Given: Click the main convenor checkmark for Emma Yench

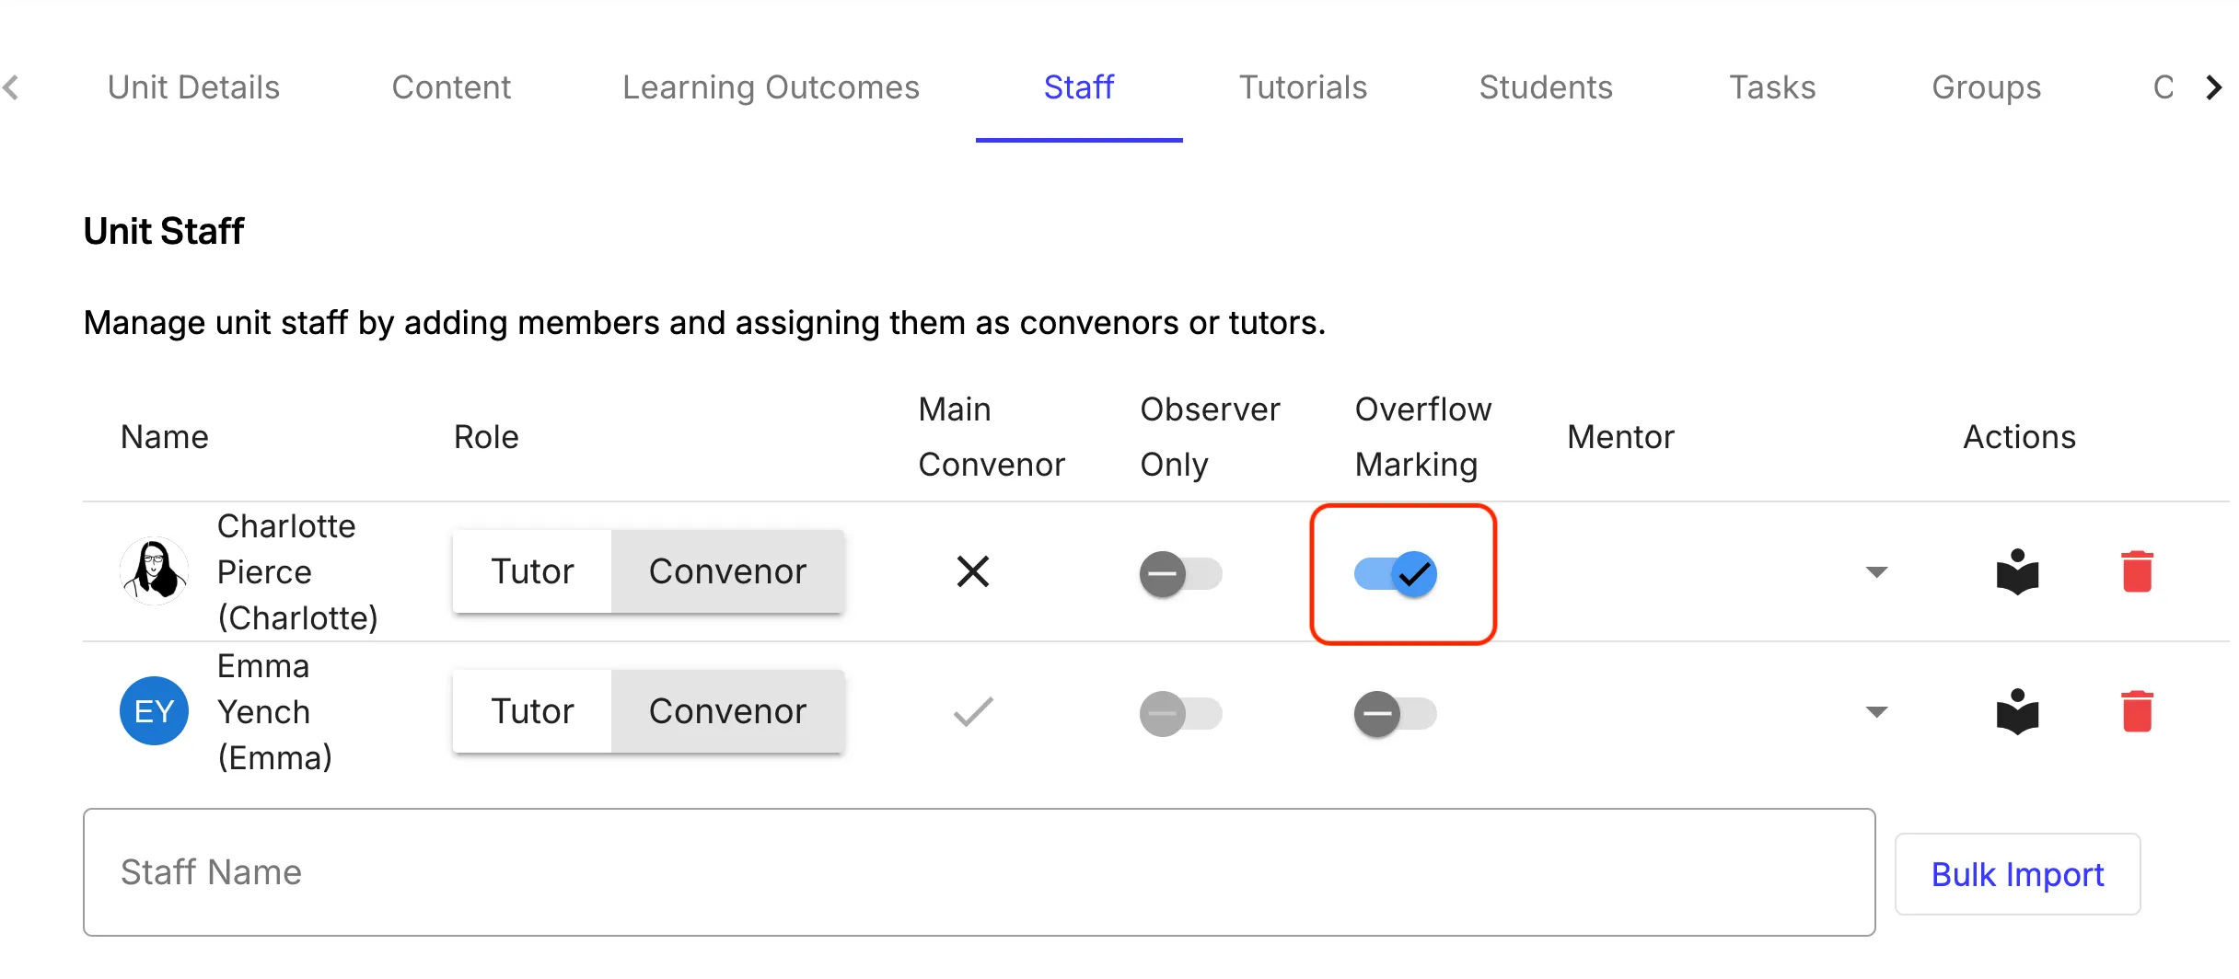Looking at the screenshot, I should tap(973, 711).
